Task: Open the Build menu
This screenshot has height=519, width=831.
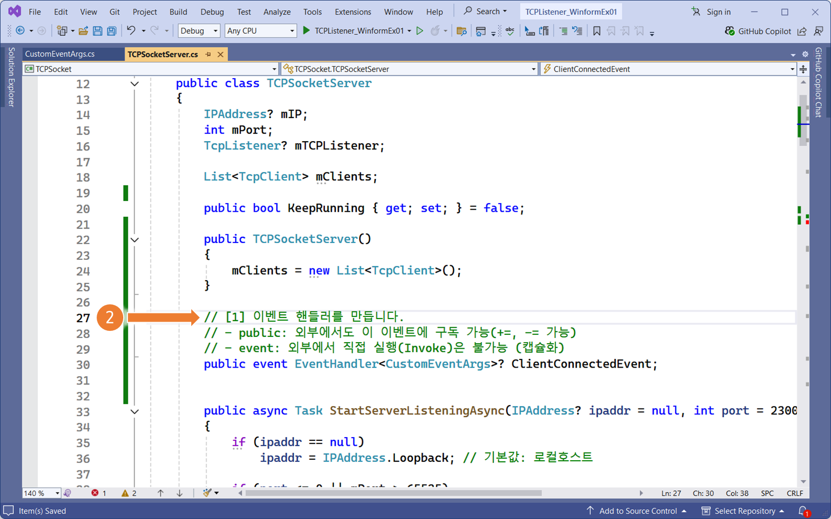Action: click(x=178, y=12)
